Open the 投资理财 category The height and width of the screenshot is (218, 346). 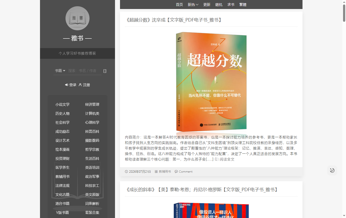click(x=62, y=158)
